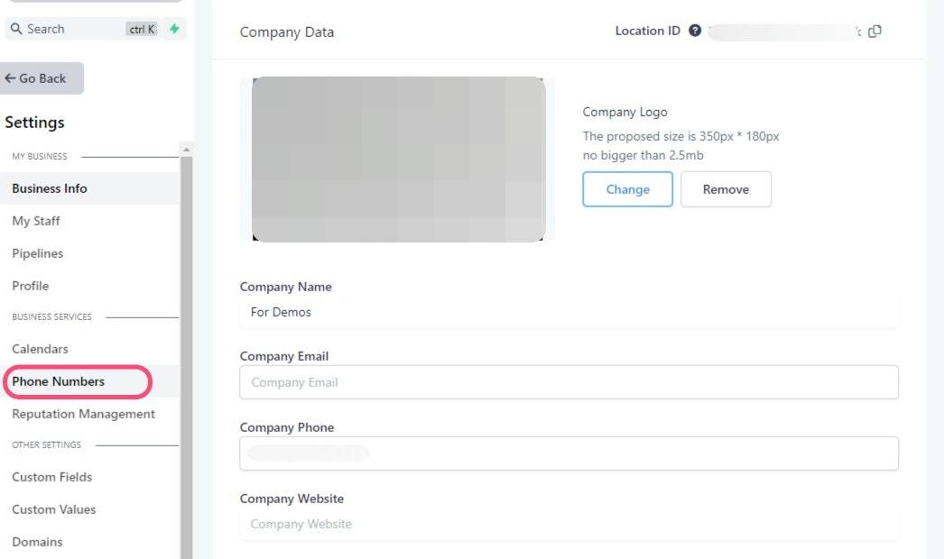Click the sidebar scrollbar up arrow
Image resolution: width=944 pixels, height=559 pixels.
(187, 150)
